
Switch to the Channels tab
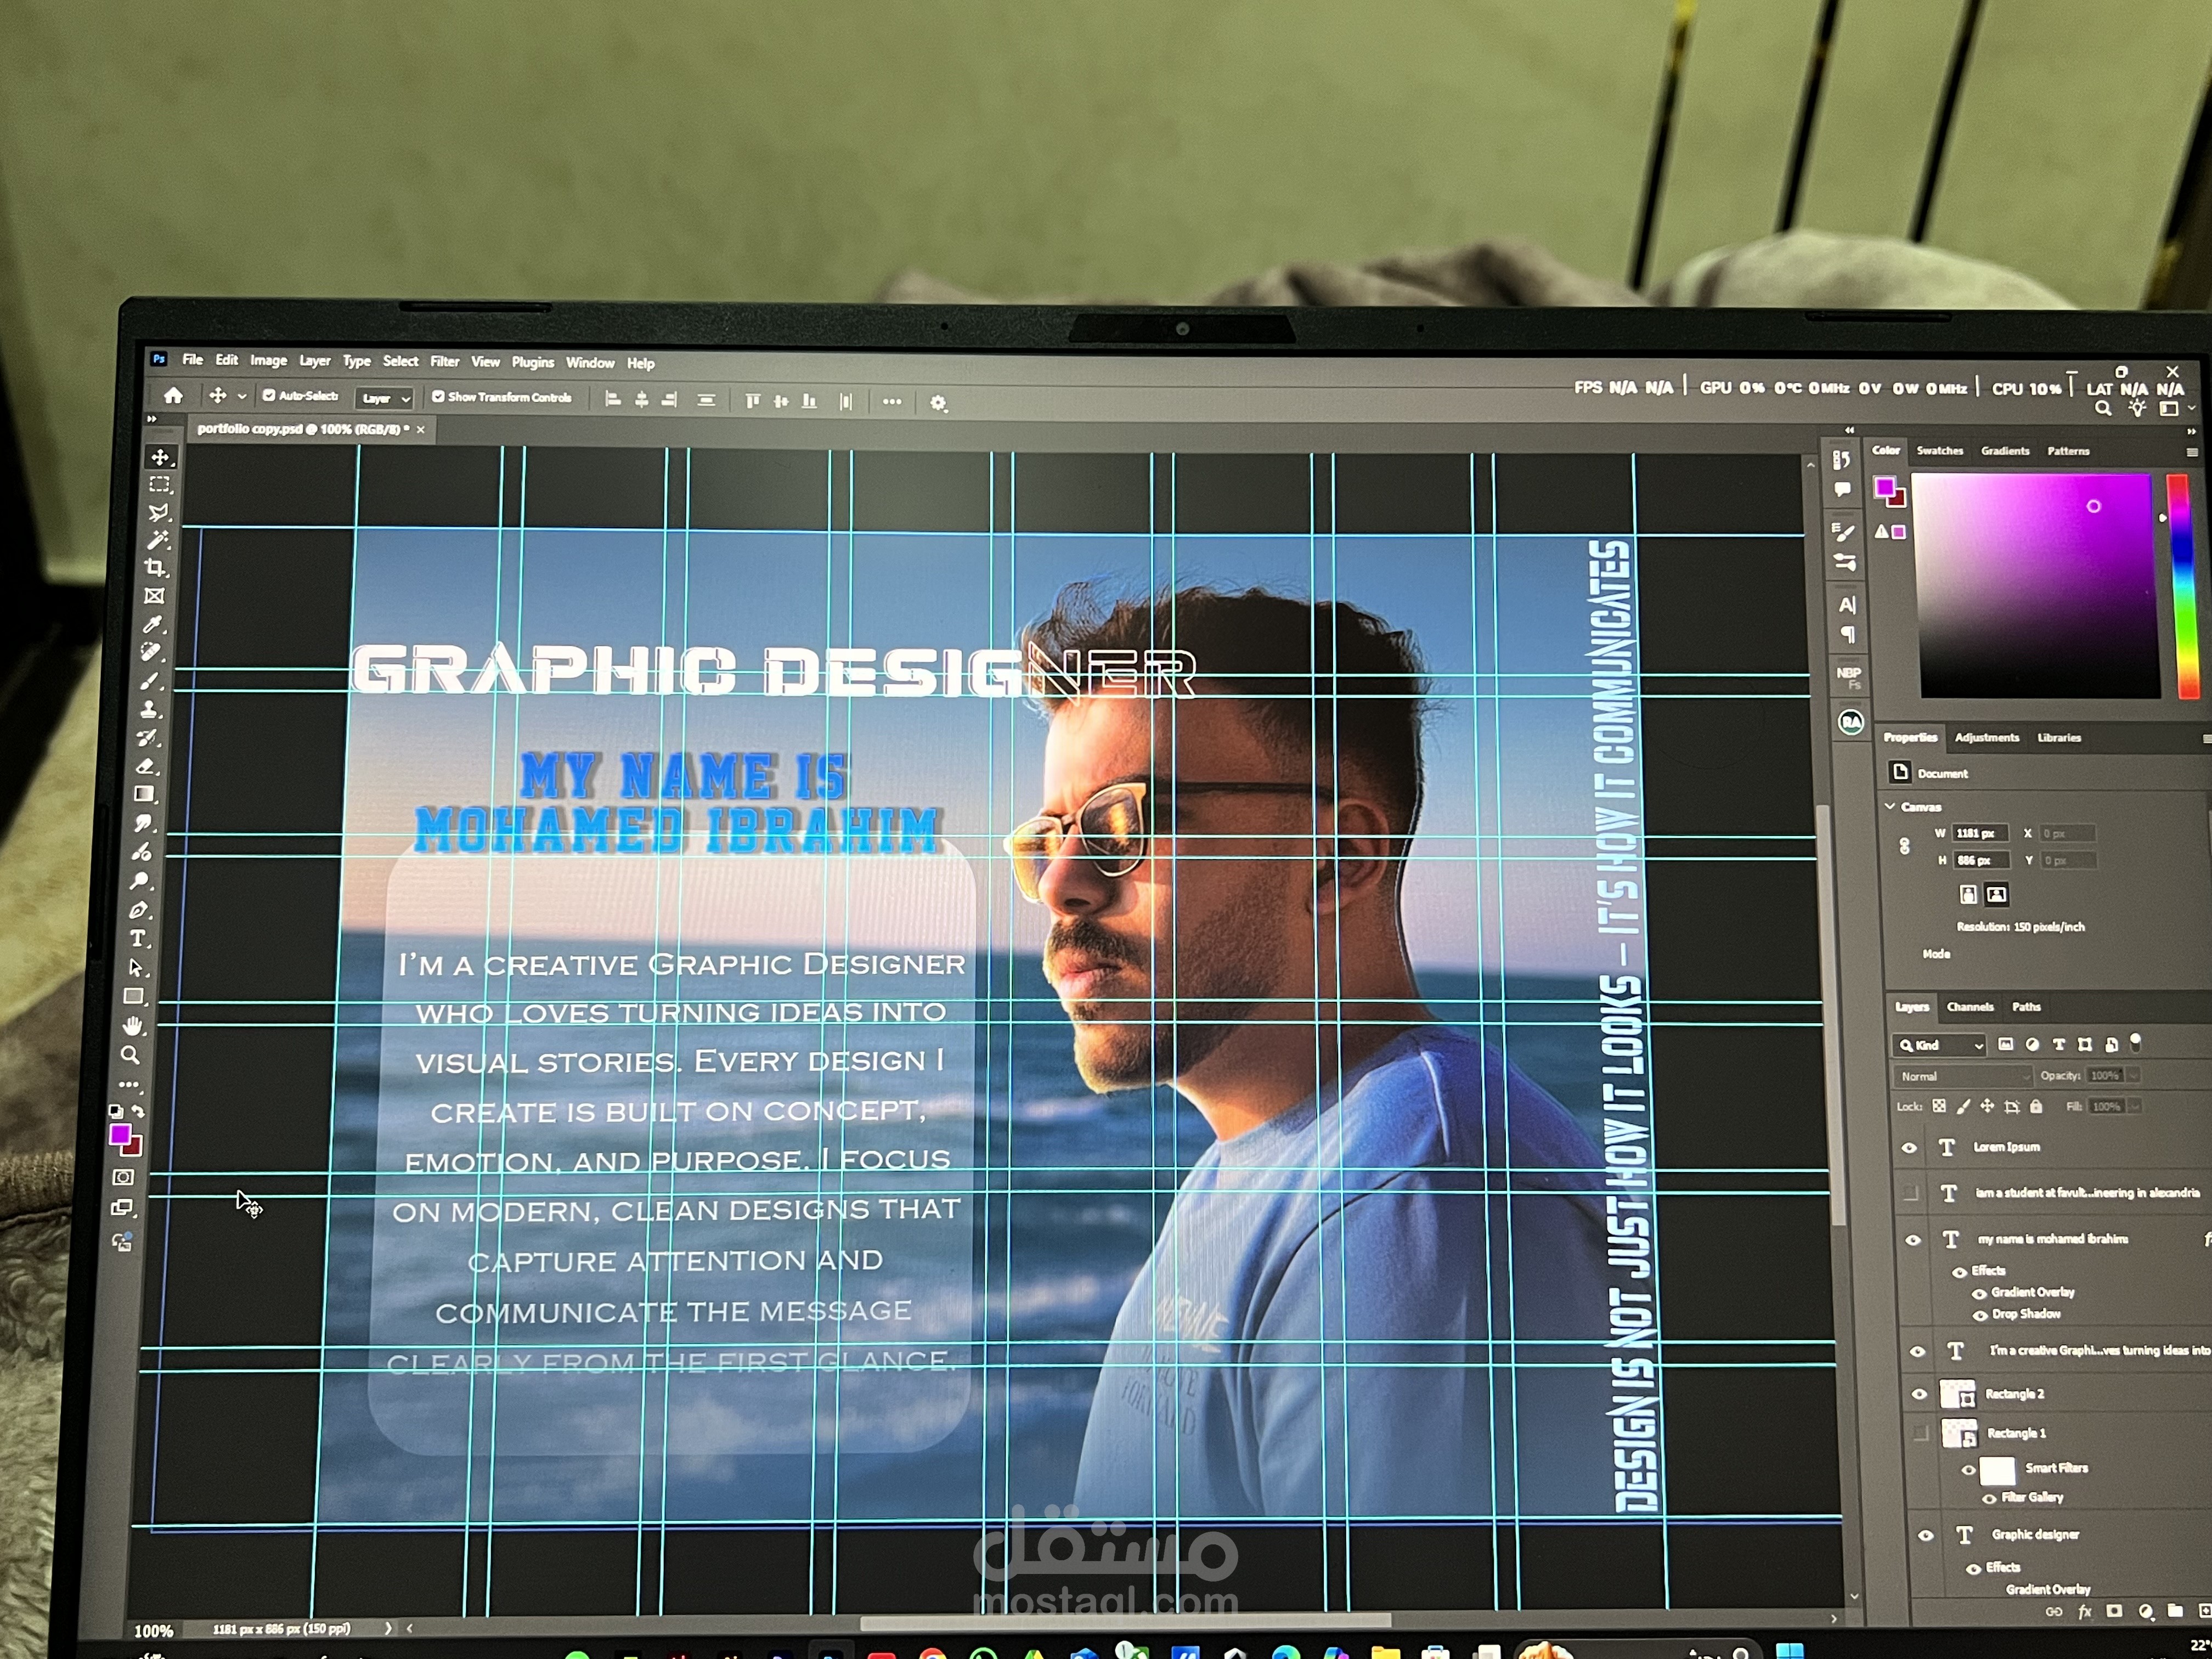(1970, 1007)
